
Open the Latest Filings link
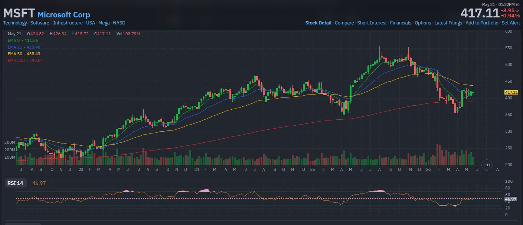point(448,23)
